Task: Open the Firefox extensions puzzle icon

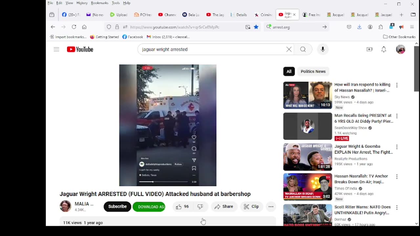Action: pyautogui.click(x=381, y=27)
